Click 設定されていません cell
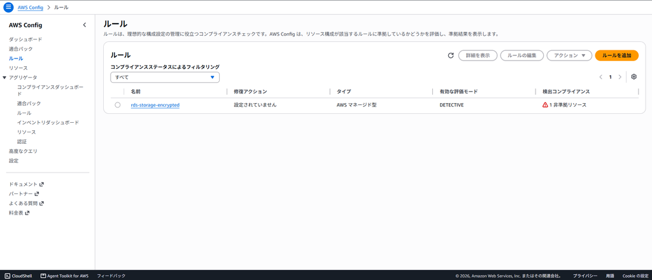The width and height of the screenshot is (652, 280). click(x=255, y=105)
